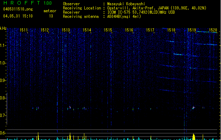Click the antenna A504HB(yagi 4el) text
This screenshot has height=140, width=221.
(x=124, y=16)
